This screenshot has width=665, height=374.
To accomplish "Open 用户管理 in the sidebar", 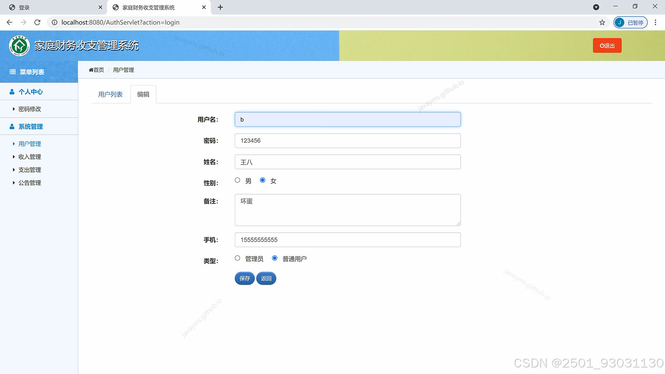I will [x=29, y=144].
